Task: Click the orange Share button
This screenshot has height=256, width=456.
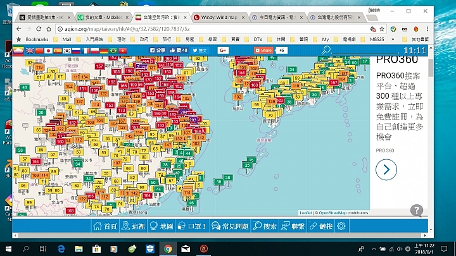Action: [x=263, y=51]
